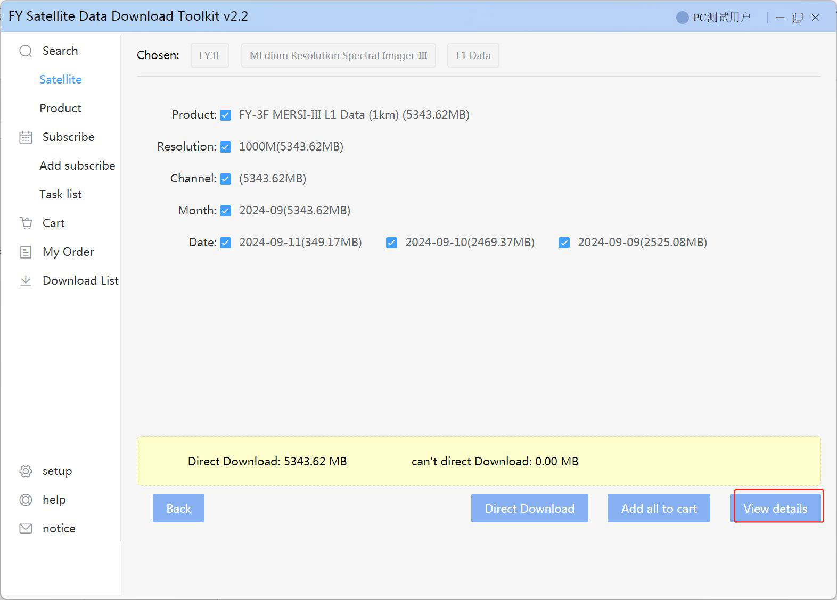Click the 2024-09-09(2525.08MB) date label
Viewport: 837px width, 600px height.
coord(643,243)
